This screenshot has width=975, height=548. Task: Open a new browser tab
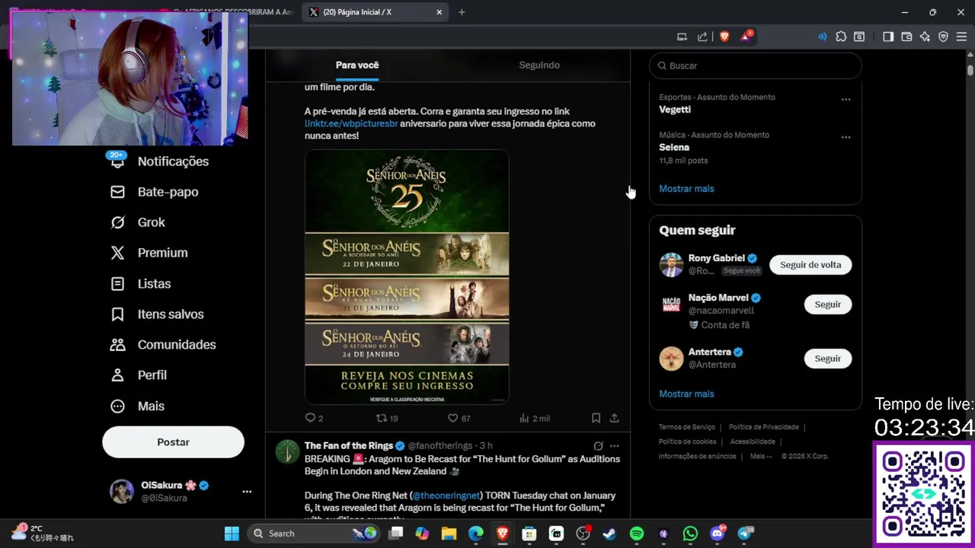tap(462, 12)
